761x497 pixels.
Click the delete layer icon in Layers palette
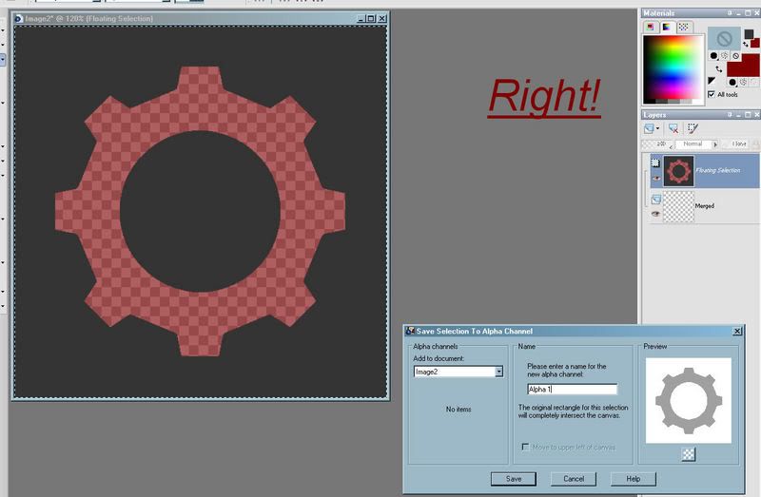pyautogui.click(x=673, y=127)
